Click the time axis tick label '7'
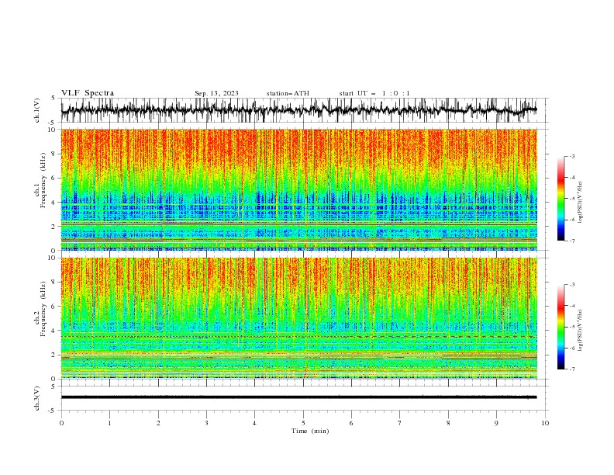The width and height of the screenshot is (614, 475). tap(400, 423)
